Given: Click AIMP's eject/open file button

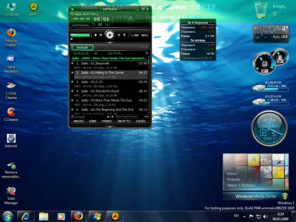Looking at the screenshot, I should (124, 35).
